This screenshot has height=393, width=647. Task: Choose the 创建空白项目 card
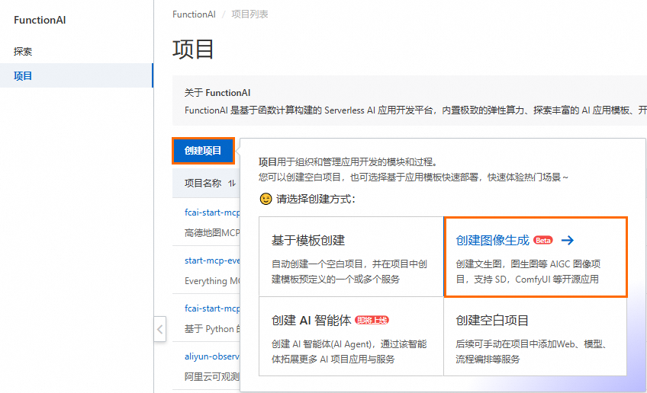pyautogui.click(x=535, y=337)
